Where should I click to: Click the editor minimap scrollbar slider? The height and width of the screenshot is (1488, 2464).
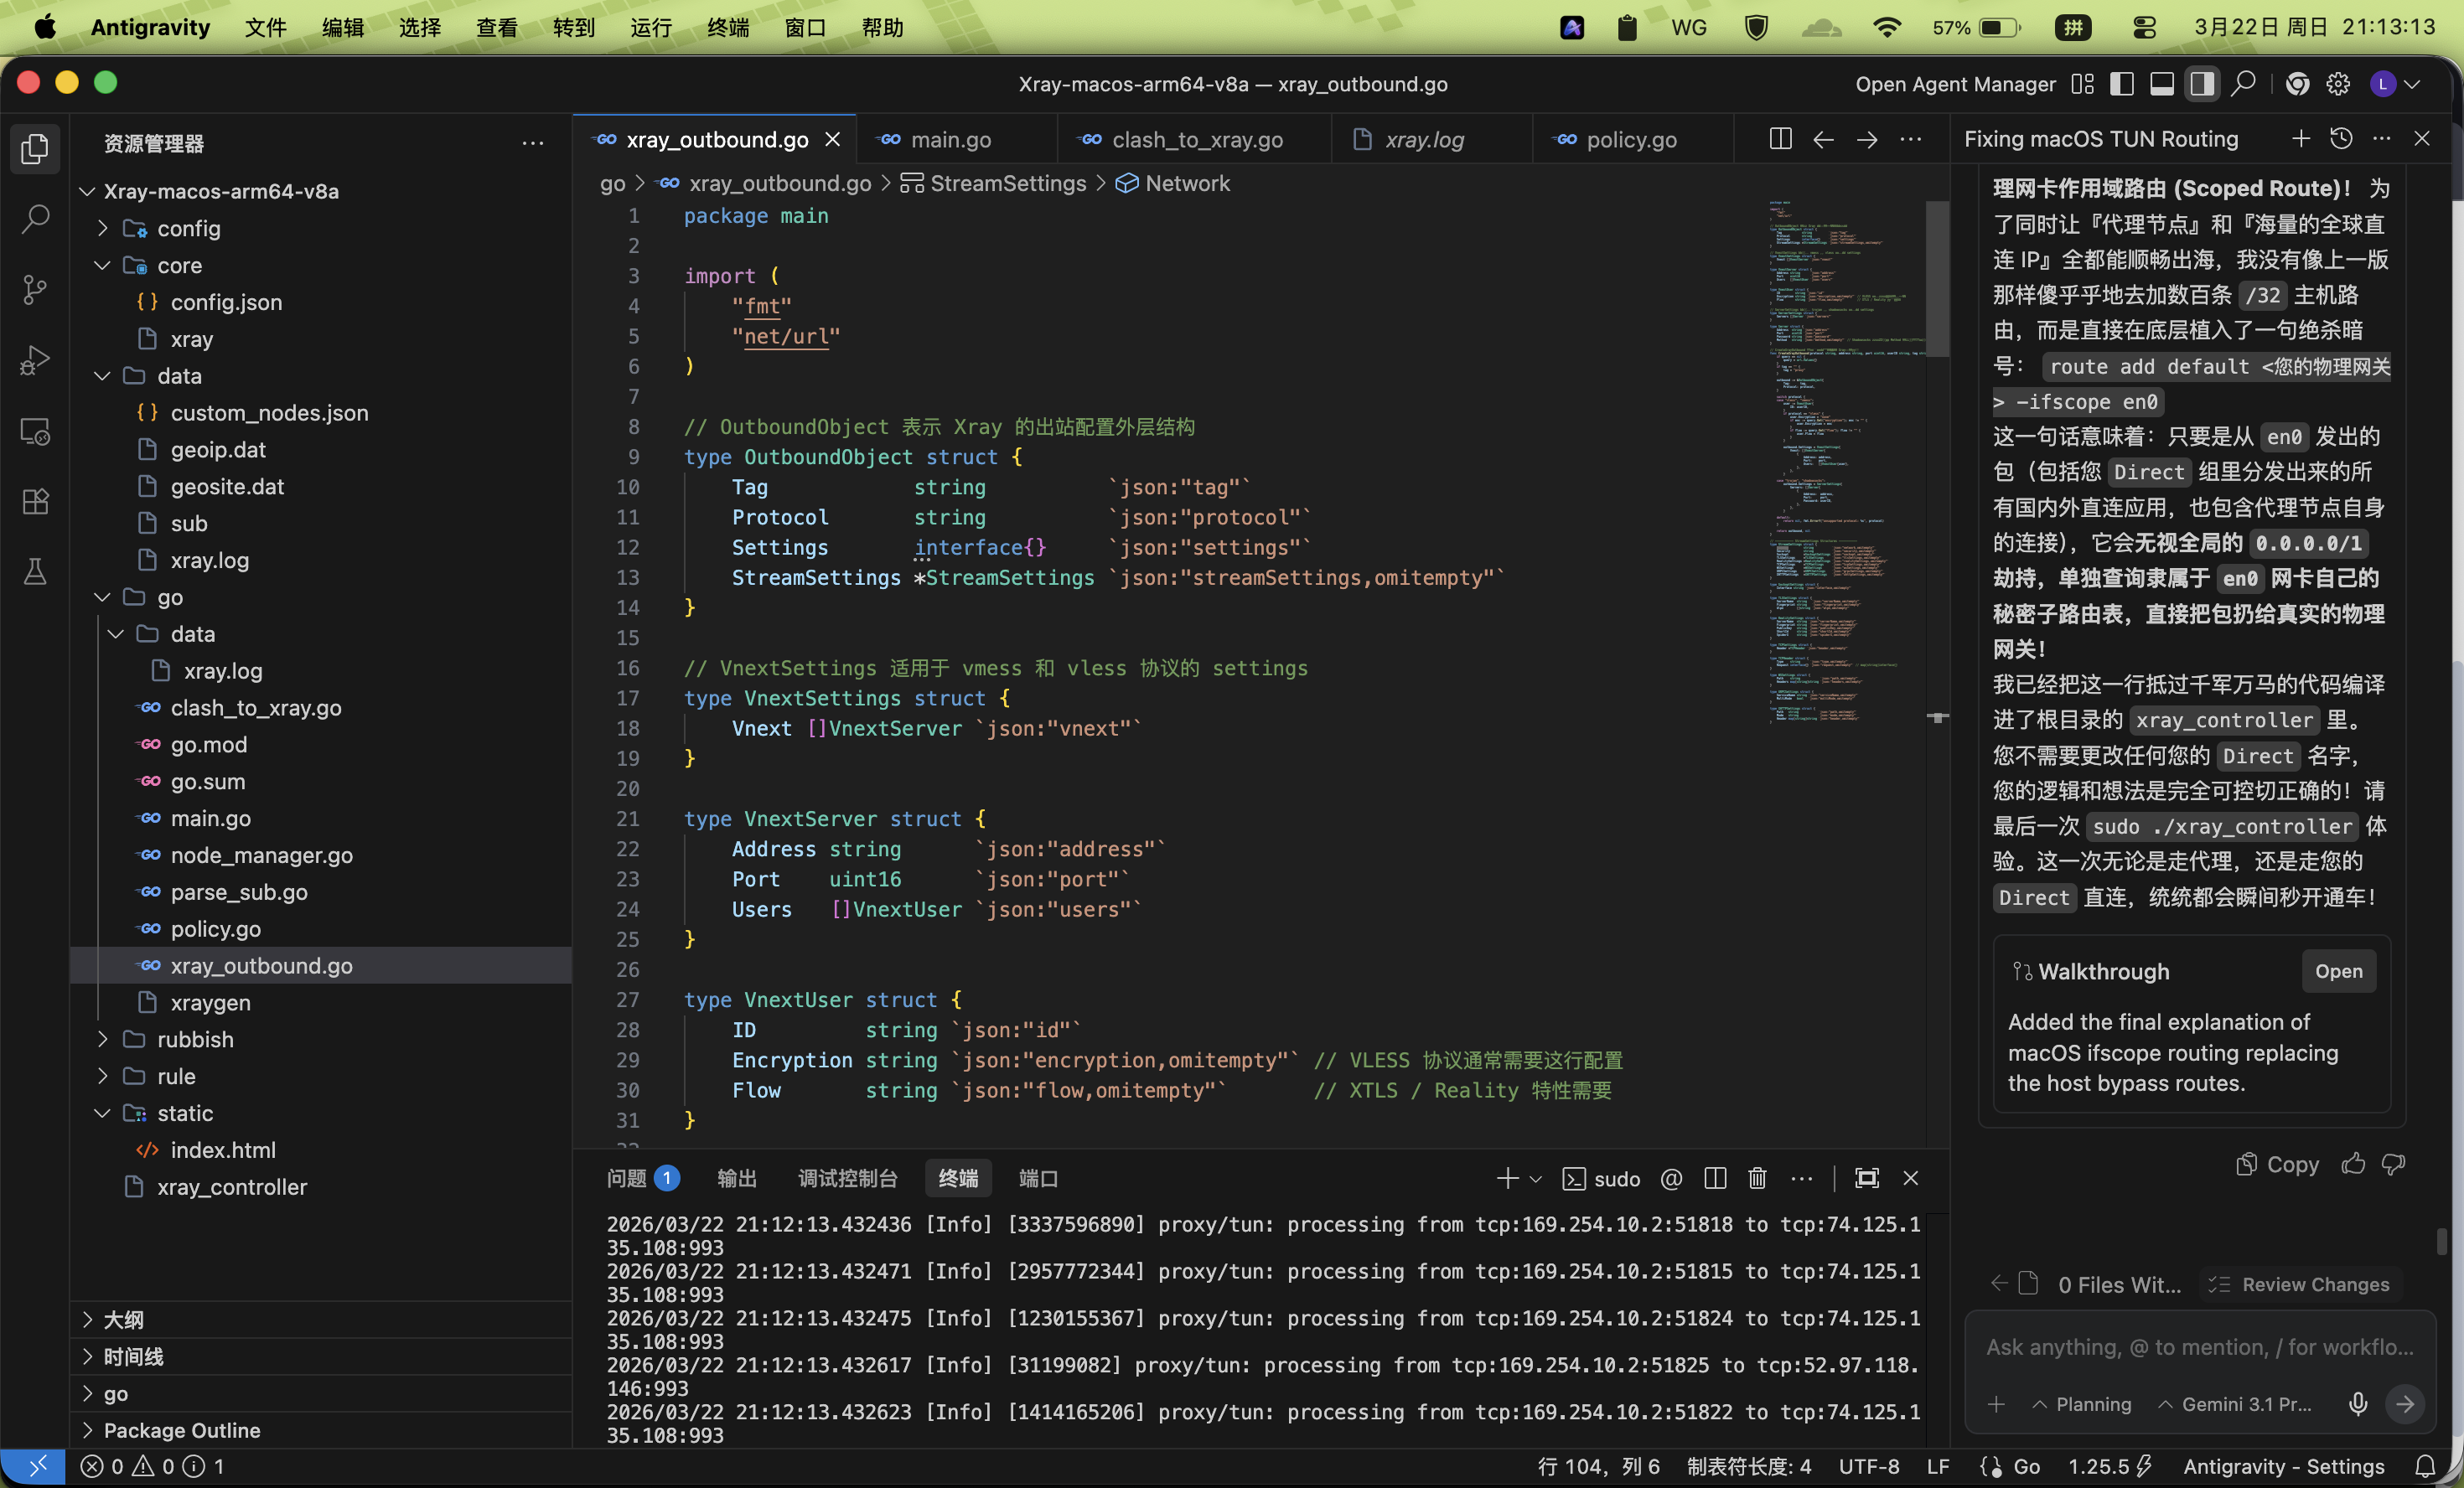1937,278
